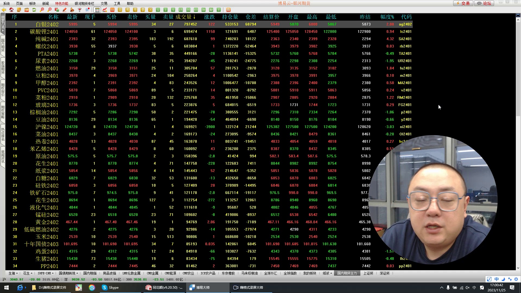Click the zoom in magnifier icon
This screenshot has width=521, height=293.
coord(42,10)
